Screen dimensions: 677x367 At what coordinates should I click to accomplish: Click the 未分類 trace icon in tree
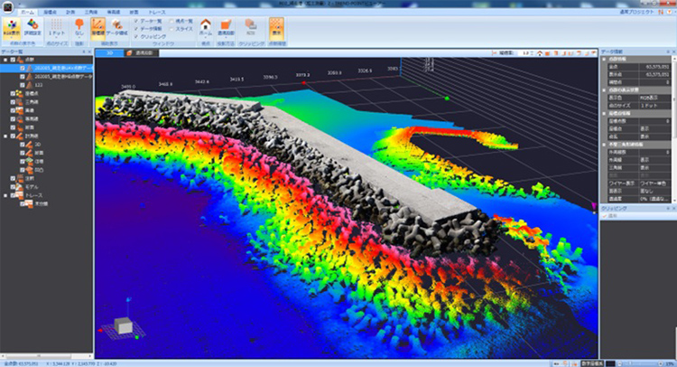[29, 203]
